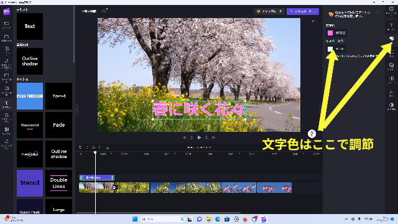Fast forward the preview a few seconds
The height and width of the screenshot is (224, 398).
(206, 138)
